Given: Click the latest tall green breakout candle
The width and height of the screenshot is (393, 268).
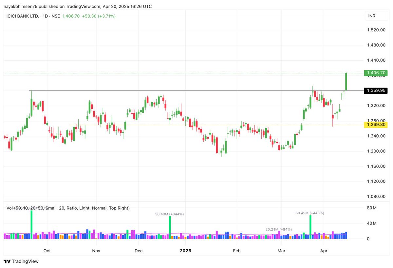Looking at the screenshot, I should pyautogui.click(x=346, y=82).
